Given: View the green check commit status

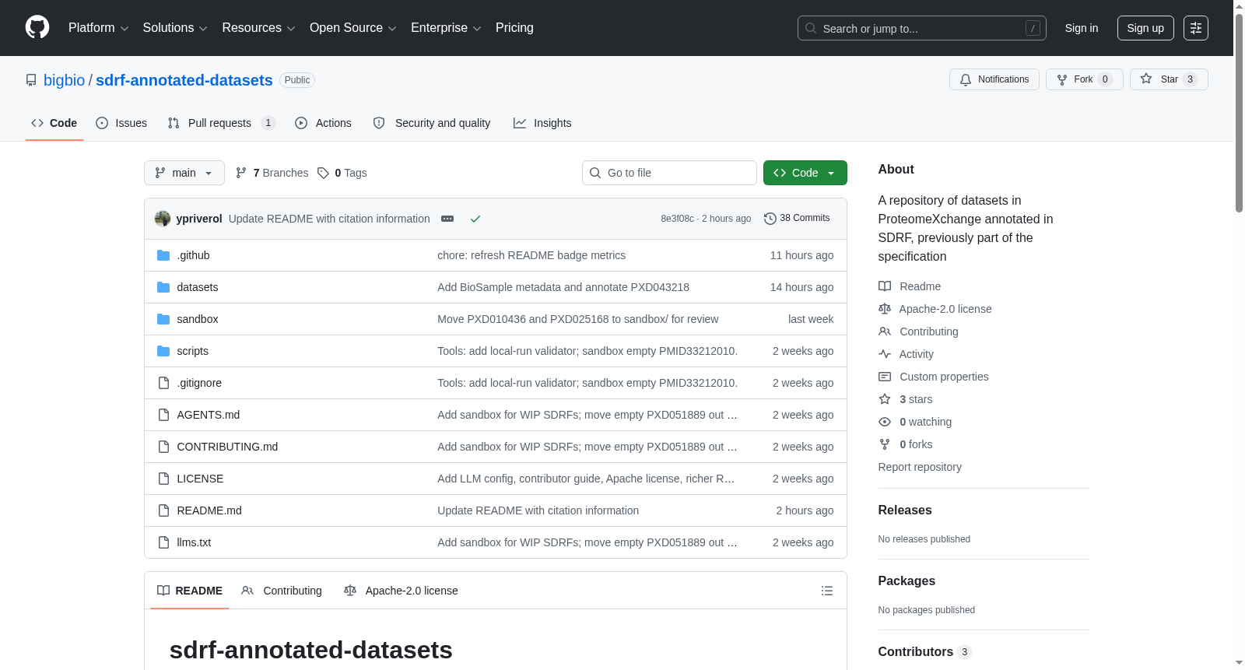Looking at the screenshot, I should [475, 219].
